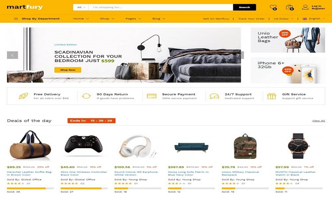Click in the I'm shopping for search field

(161, 7)
